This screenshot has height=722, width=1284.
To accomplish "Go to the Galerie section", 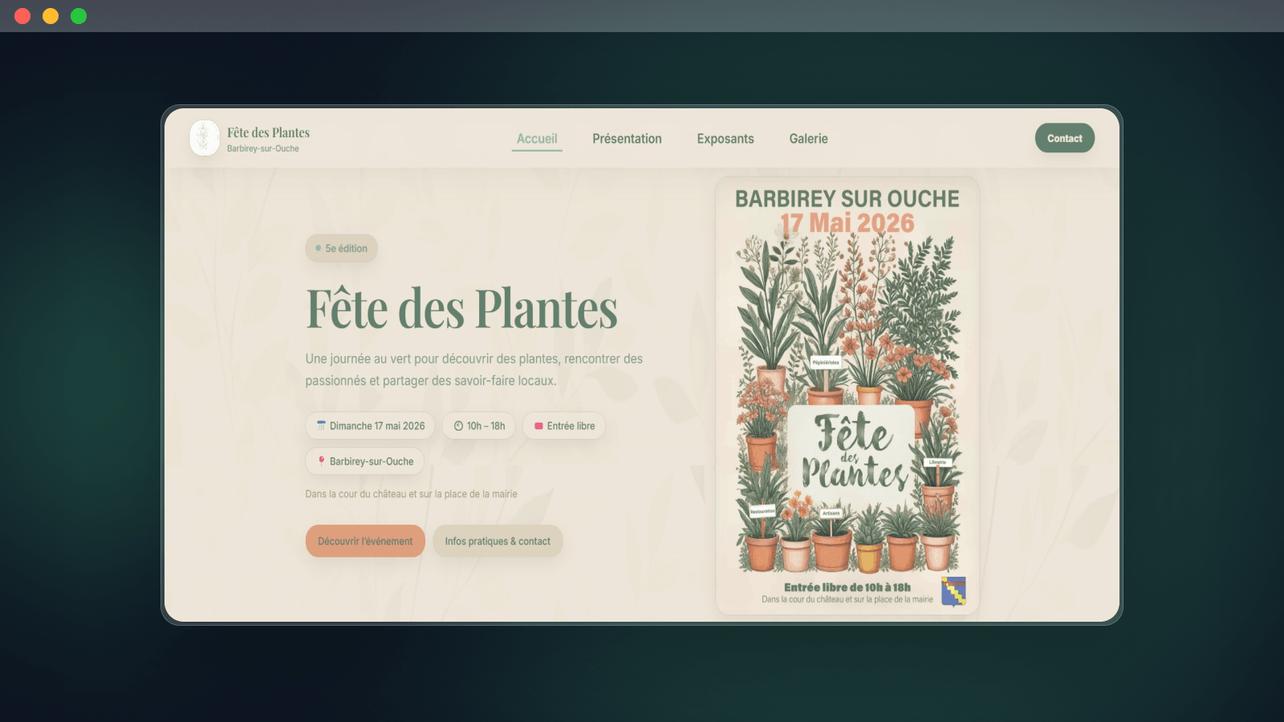I will click(x=808, y=138).
